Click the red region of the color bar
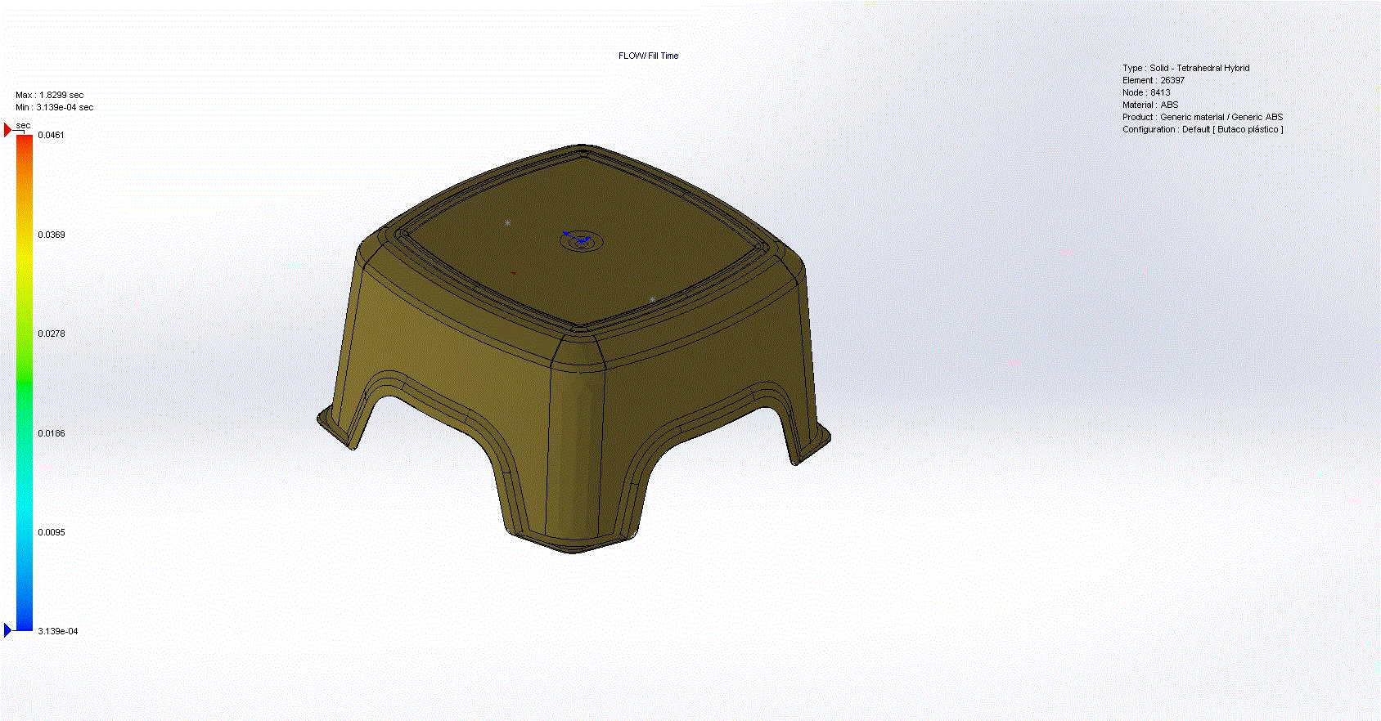The width and height of the screenshot is (1381, 721). tap(25, 147)
